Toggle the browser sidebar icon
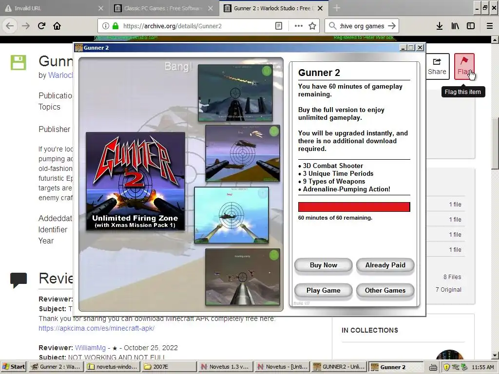This screenshot has height=374, width=499. [471, 26]
